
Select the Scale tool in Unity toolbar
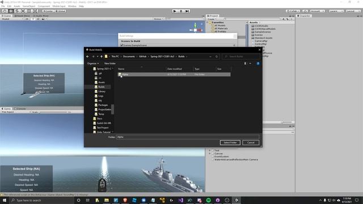point(23,11)
